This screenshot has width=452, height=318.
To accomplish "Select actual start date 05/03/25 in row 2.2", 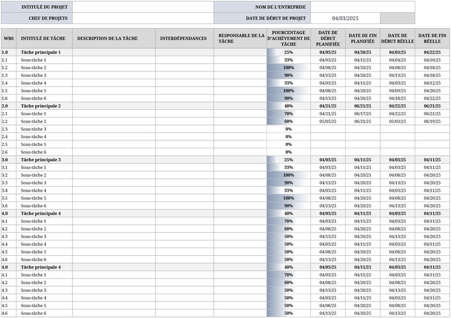I will [x=398, y=121].
